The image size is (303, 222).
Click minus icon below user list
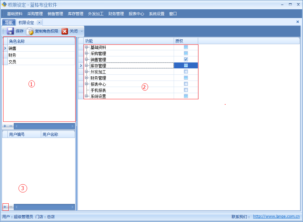[11, 207]
